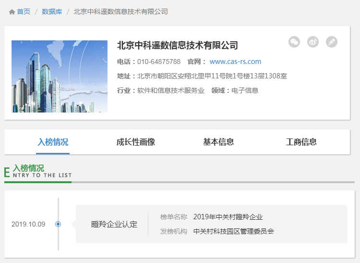Image resolution: width=360 pixels, height=263 pixels.
Task: Click the date 2019.10.09
Action: coord(28,224)
